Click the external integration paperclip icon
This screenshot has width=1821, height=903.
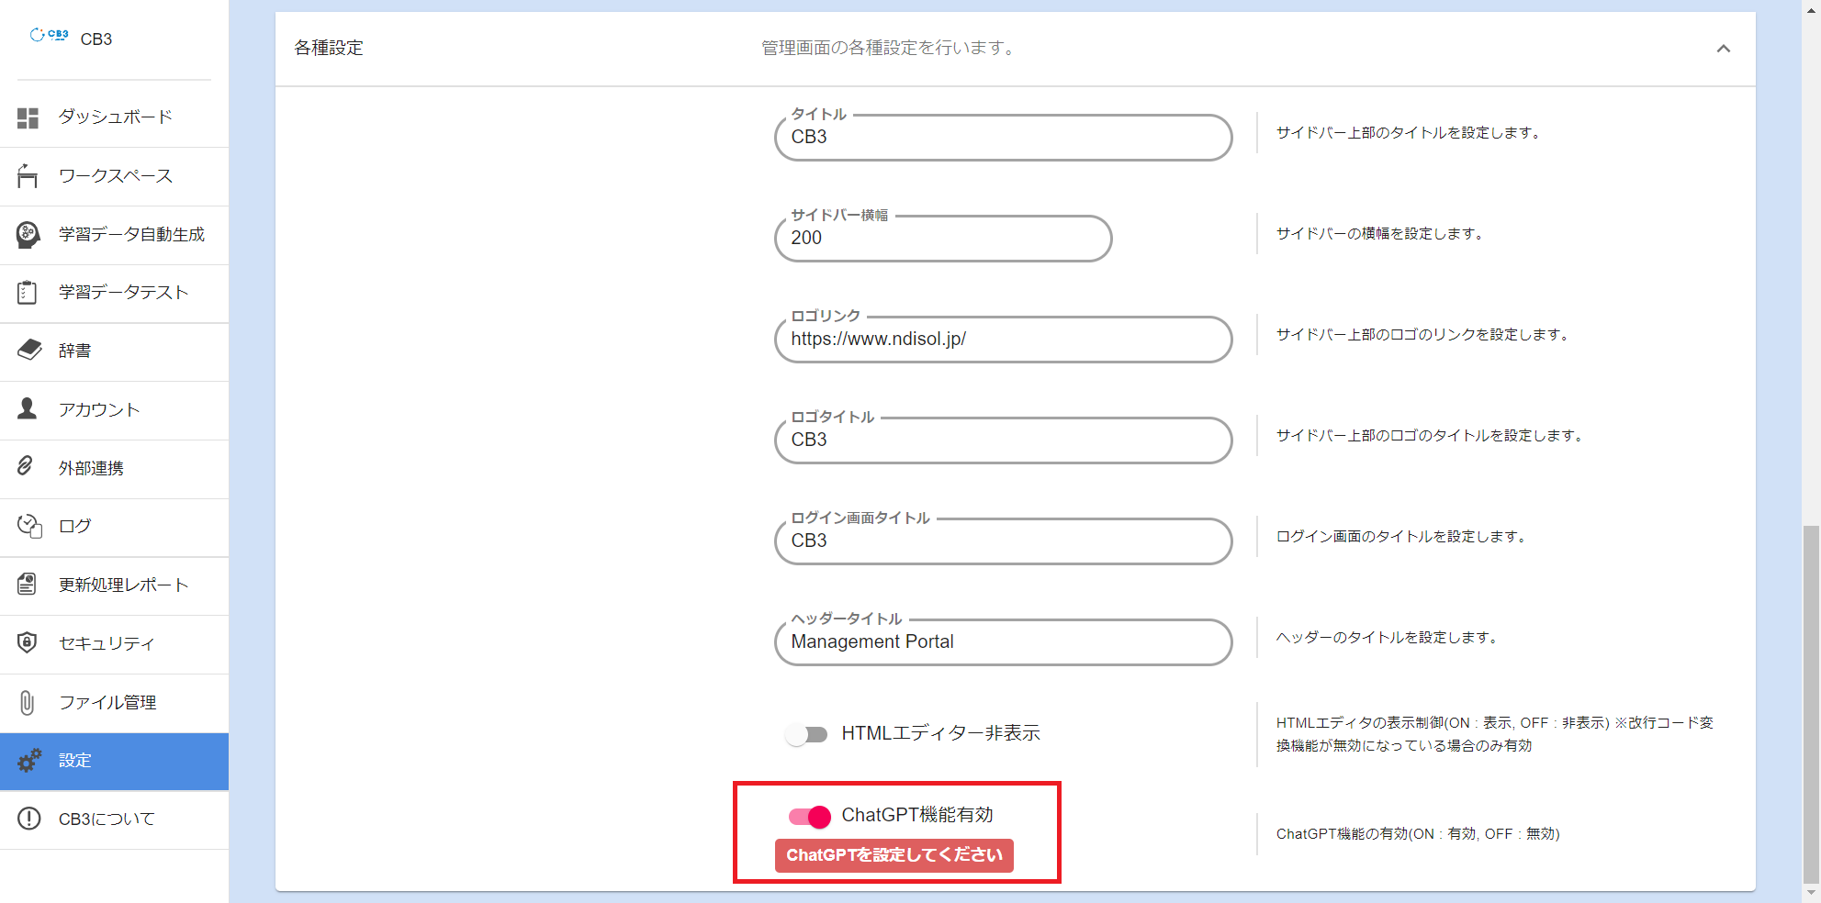26,467
